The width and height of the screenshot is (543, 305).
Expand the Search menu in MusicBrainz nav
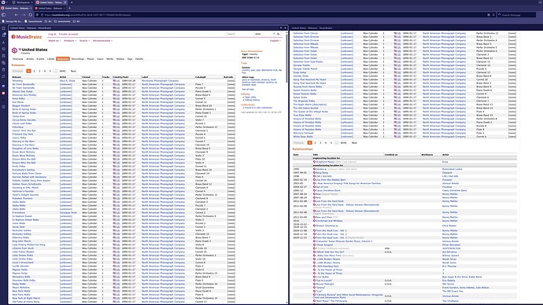[84, 40]
